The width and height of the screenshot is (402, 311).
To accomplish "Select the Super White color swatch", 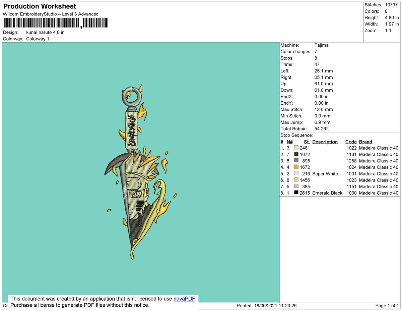I will [296, 174].
